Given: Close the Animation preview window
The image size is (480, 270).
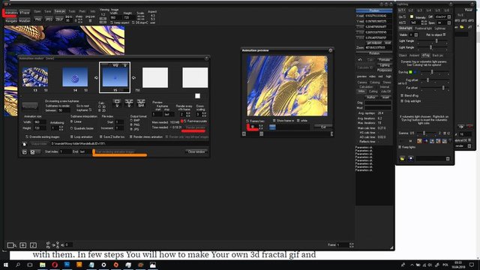Looking at the screenshot, I should [x=330, y=50].
